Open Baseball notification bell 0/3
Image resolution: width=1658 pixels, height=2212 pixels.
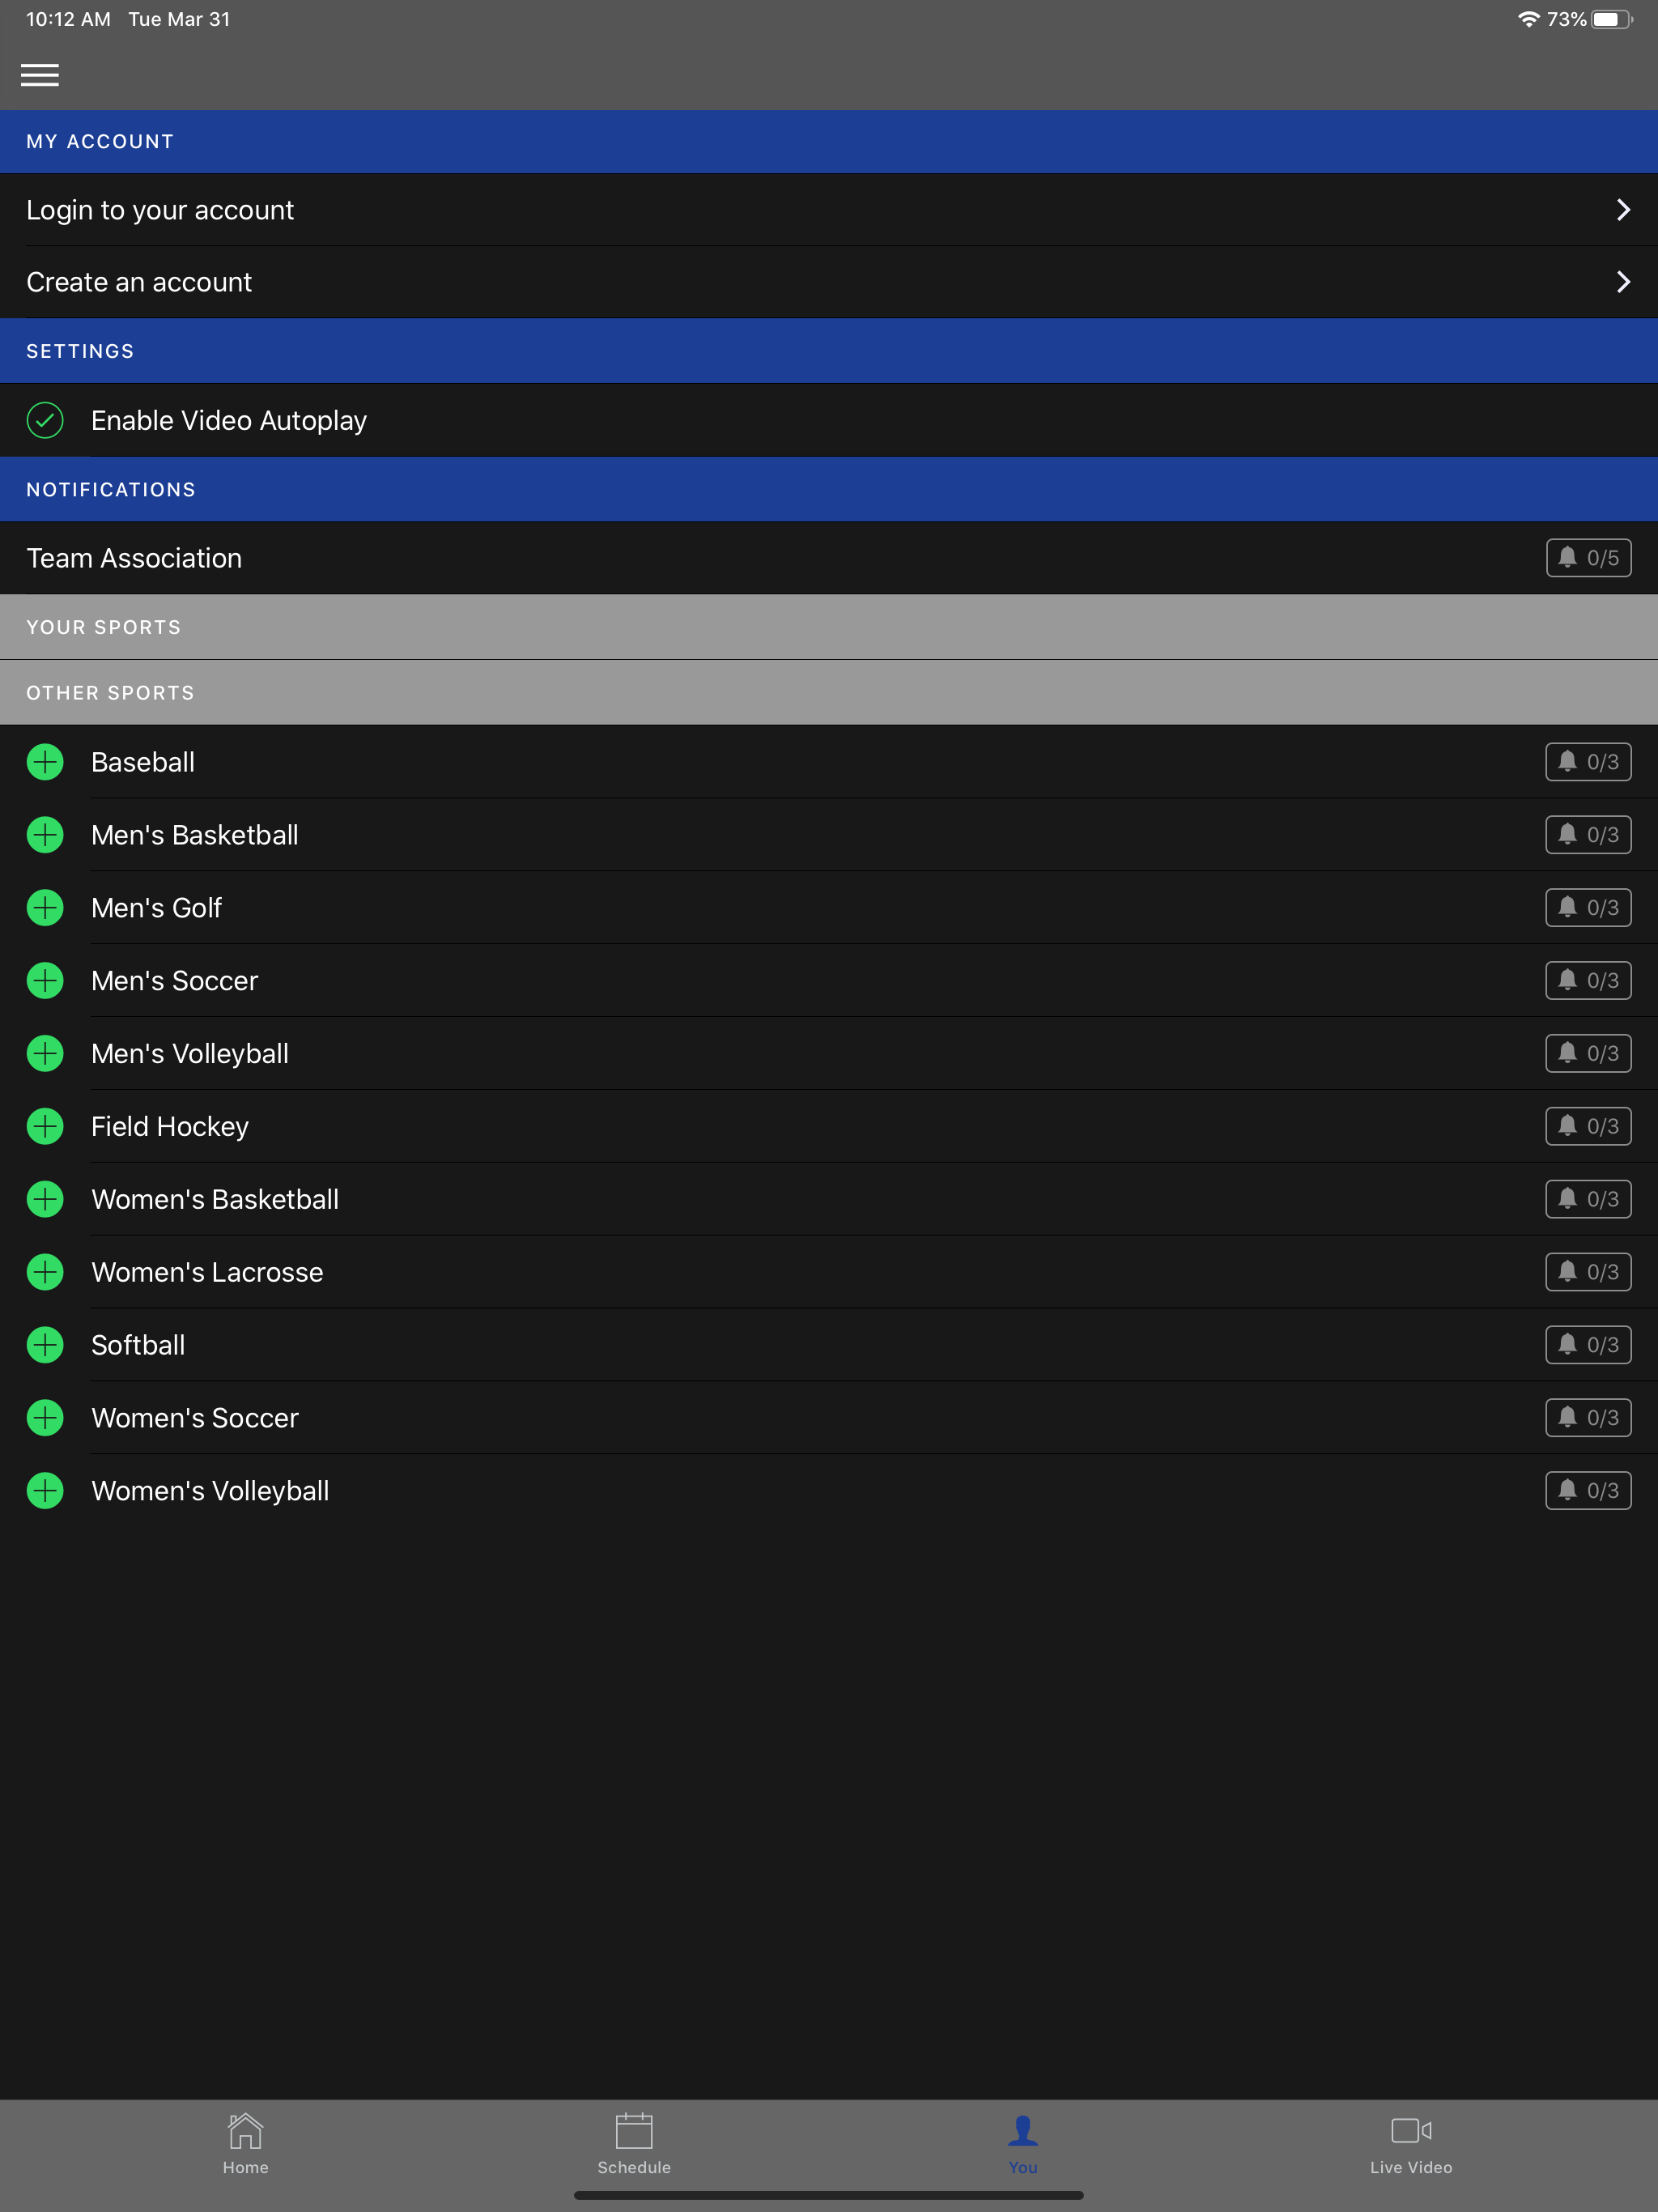click(x=1588, y=762)
